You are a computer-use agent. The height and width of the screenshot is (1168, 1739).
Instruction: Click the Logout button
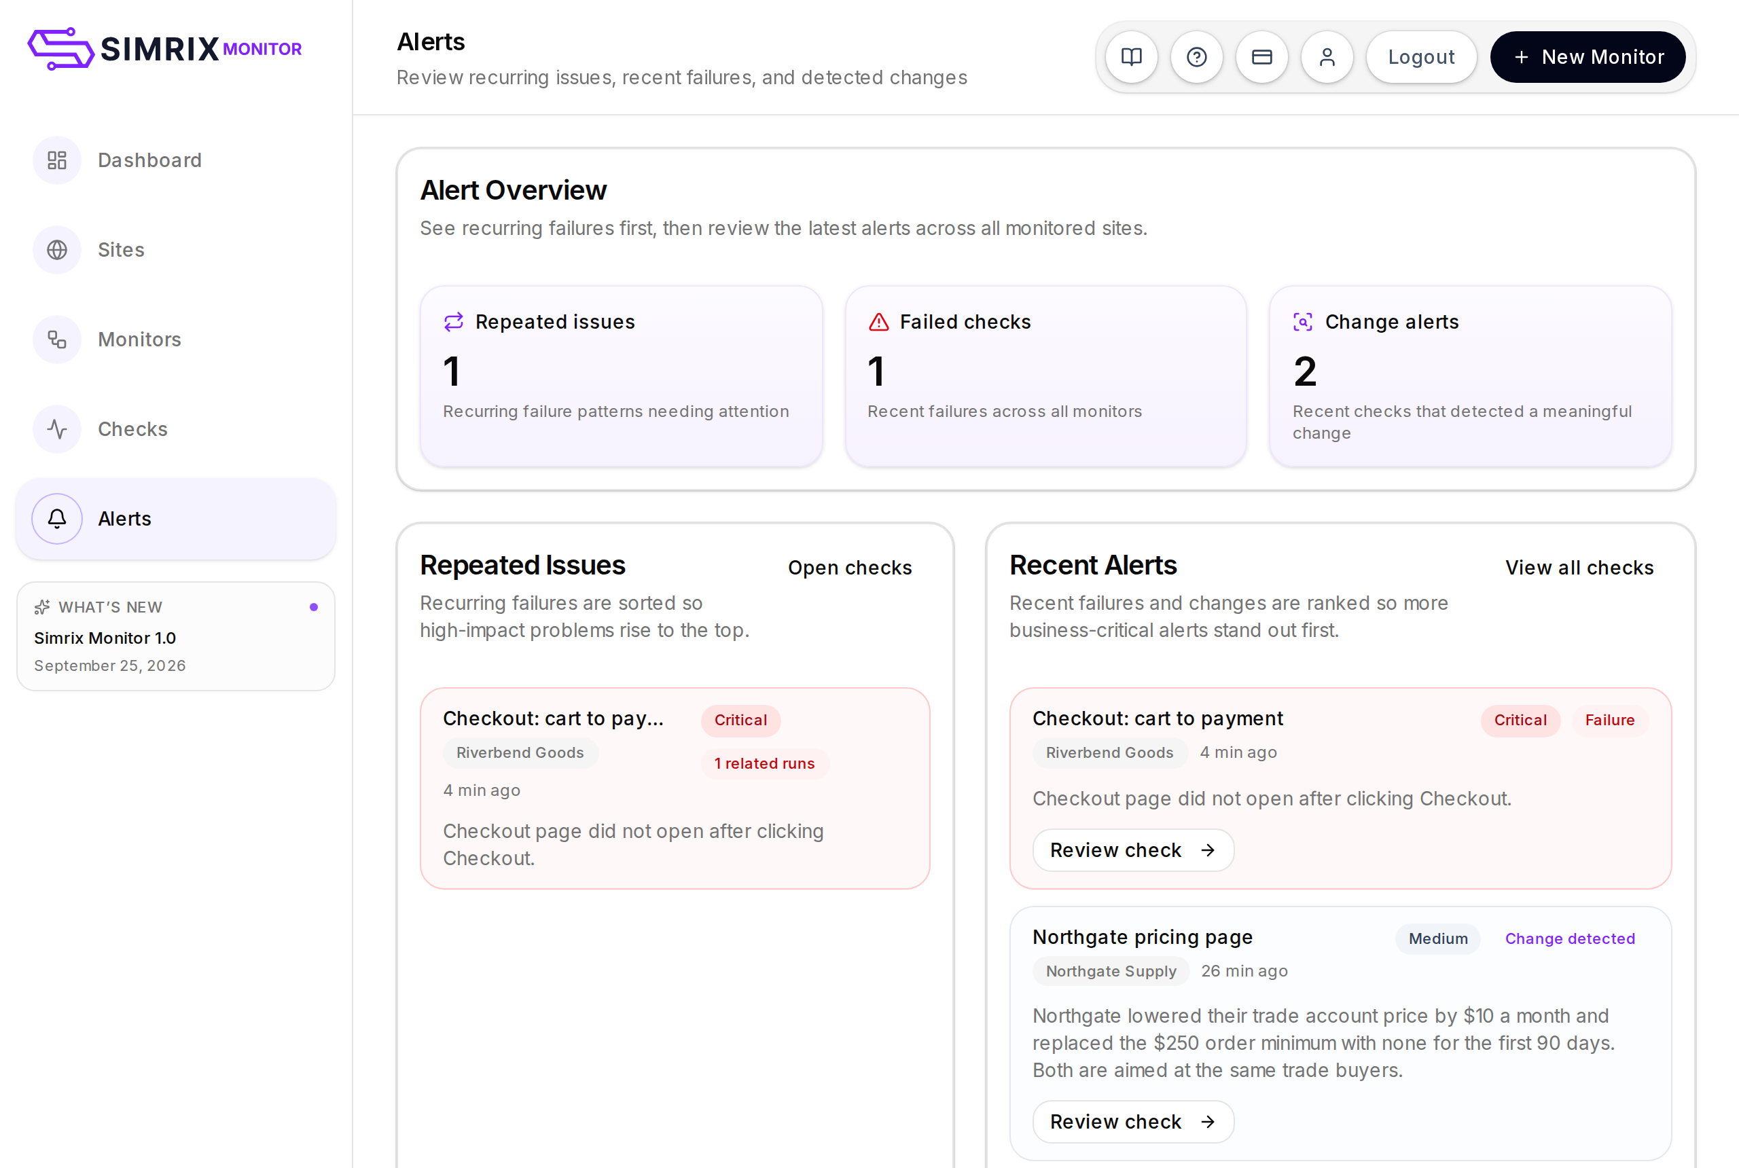pos(1421,57)
